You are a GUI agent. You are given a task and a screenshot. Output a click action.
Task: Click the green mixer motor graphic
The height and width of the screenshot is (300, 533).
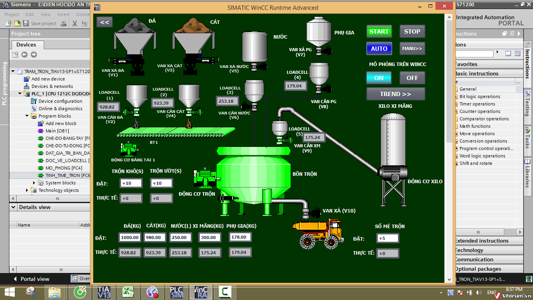205,179
